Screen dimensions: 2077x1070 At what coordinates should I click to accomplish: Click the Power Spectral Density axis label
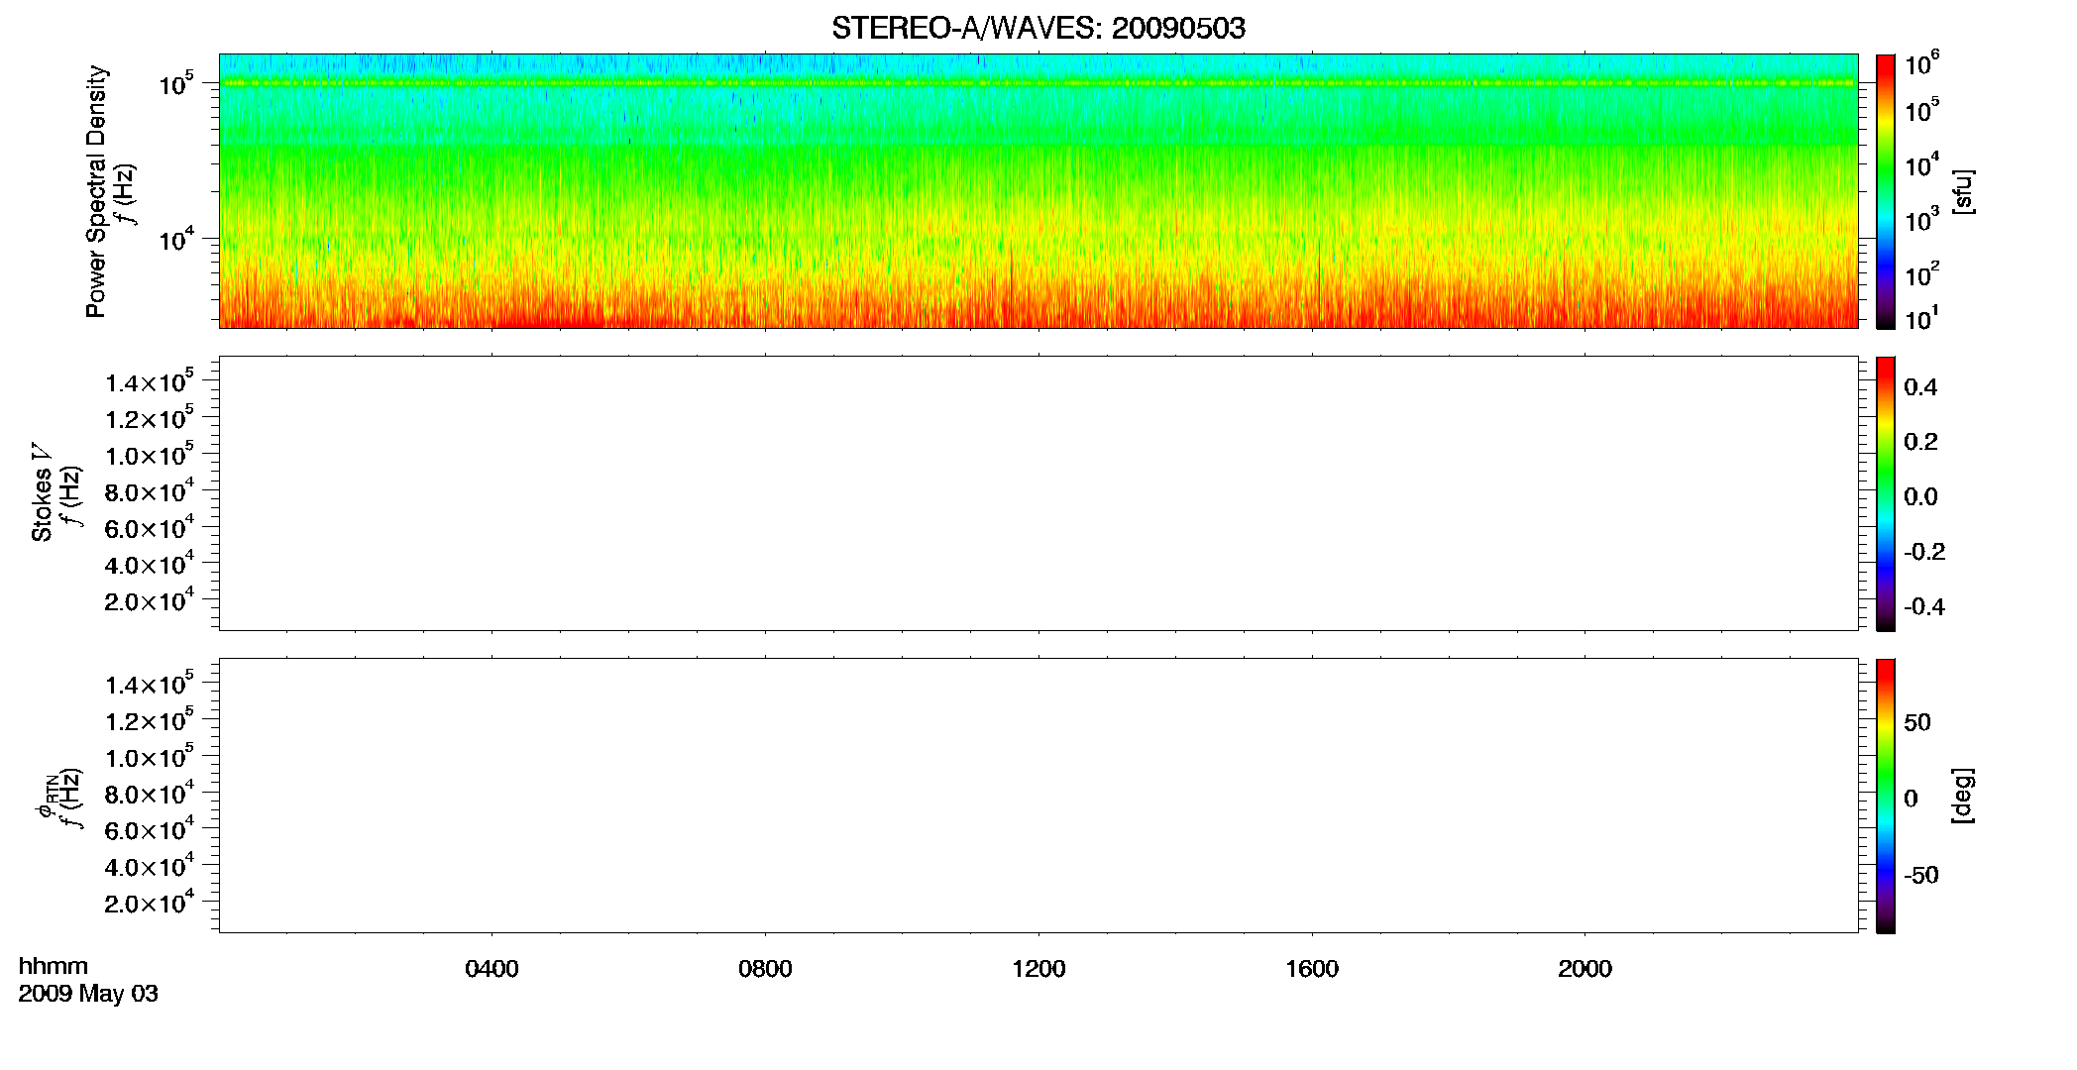pyautogui.click(x=96, y=191)
